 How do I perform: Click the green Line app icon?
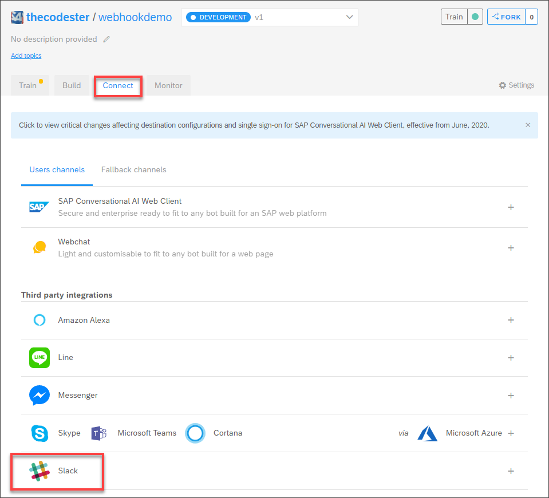[40, 358]
